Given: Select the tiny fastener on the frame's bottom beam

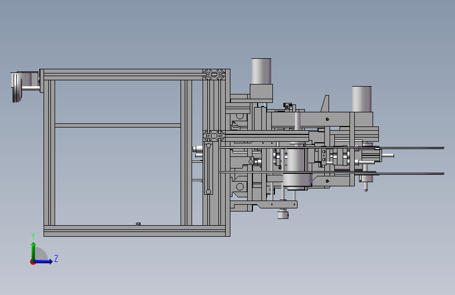Looking at the screenshot, I should [x=139, y=224].
